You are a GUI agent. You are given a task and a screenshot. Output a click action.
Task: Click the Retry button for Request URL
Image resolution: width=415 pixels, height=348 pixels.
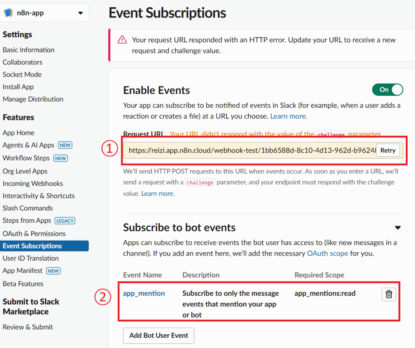[x=387, y=150]
